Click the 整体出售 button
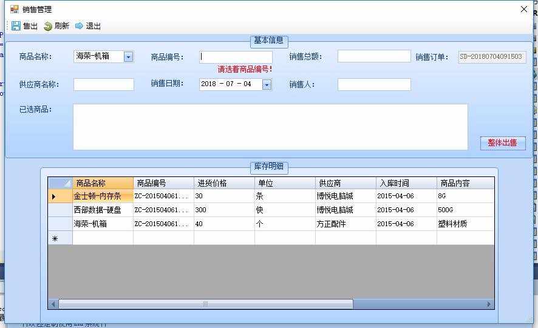The width and height of the screenshot is (538, 328). tap(503, 143)
